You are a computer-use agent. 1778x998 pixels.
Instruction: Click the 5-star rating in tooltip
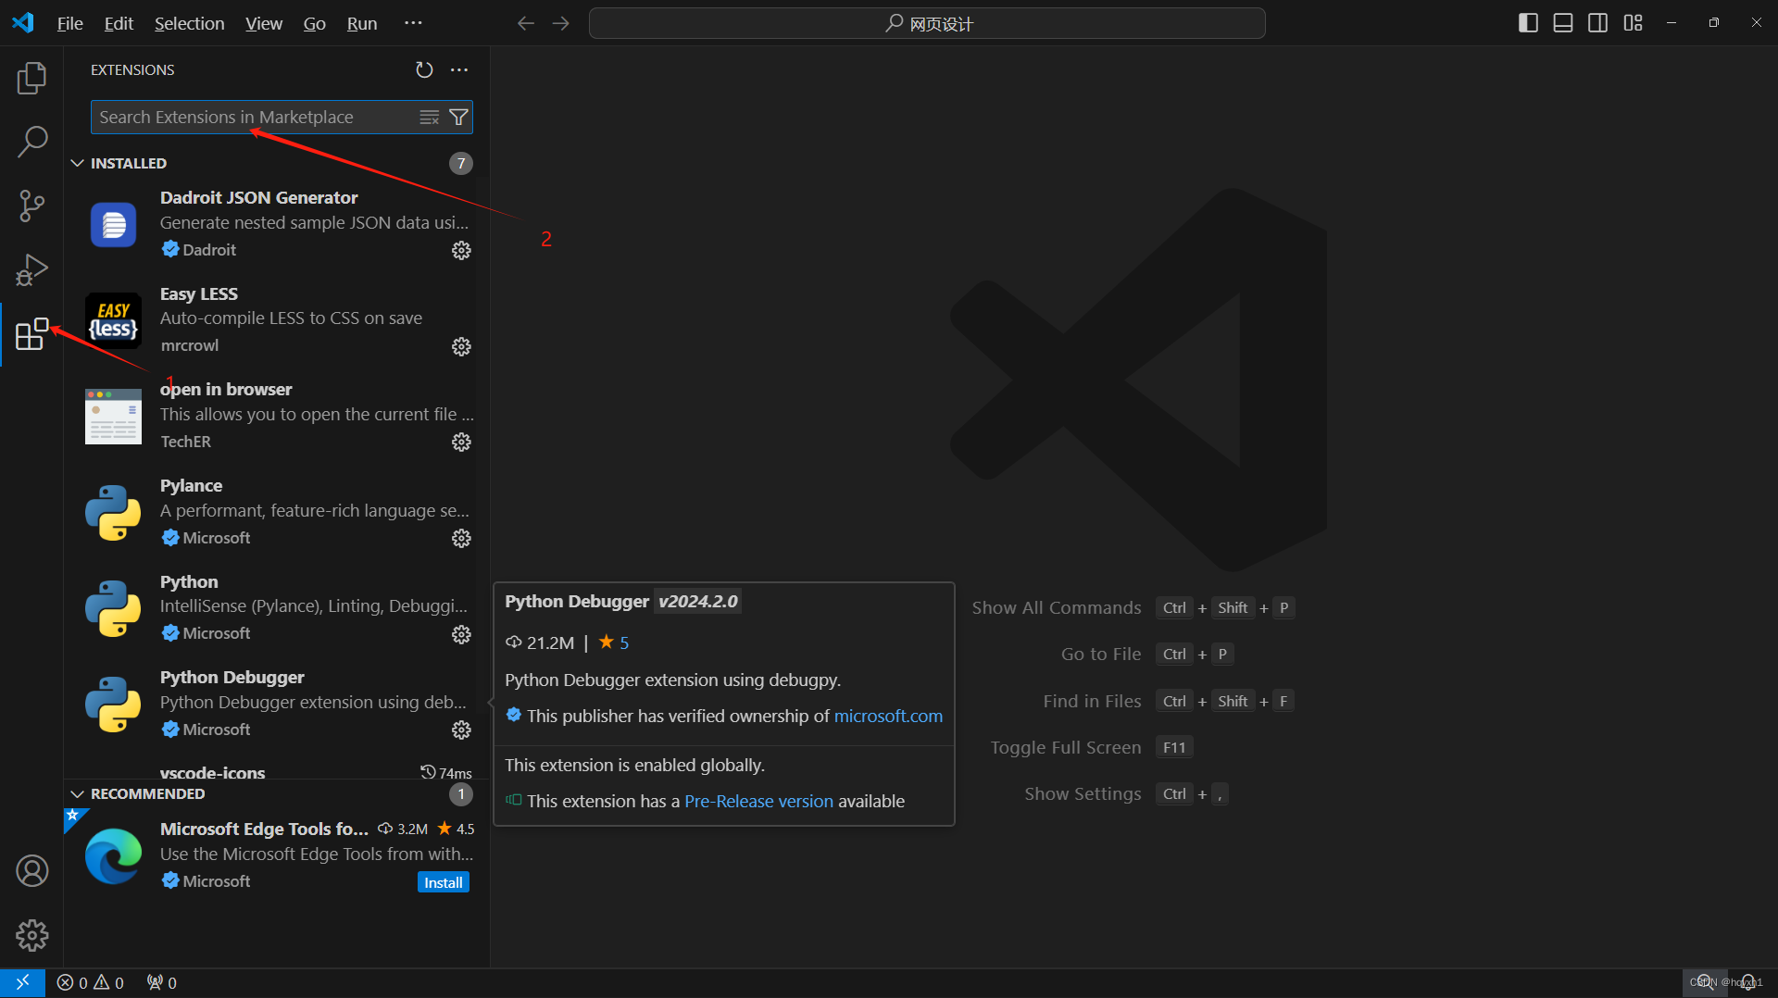[614, 642]
